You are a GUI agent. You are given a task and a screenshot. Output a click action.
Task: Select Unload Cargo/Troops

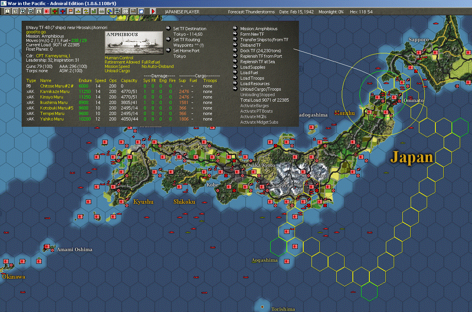(261, 89)
